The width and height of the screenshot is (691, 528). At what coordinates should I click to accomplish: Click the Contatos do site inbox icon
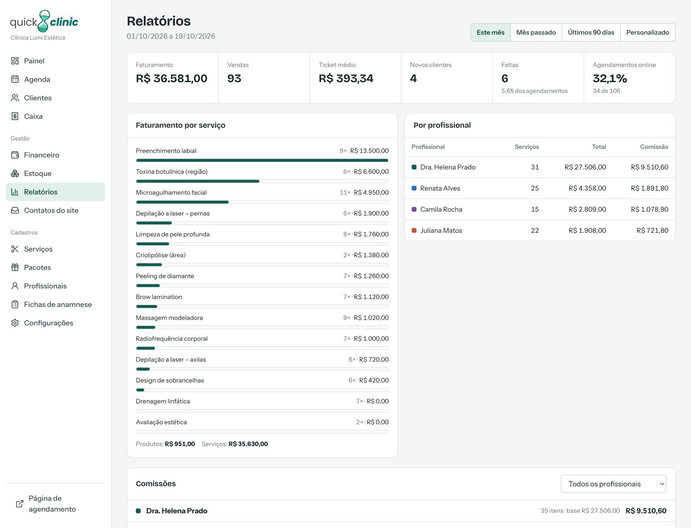(15, 210)
